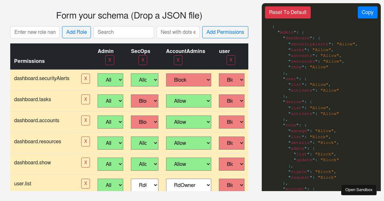Remove the SecOps role

click(143, 60)
